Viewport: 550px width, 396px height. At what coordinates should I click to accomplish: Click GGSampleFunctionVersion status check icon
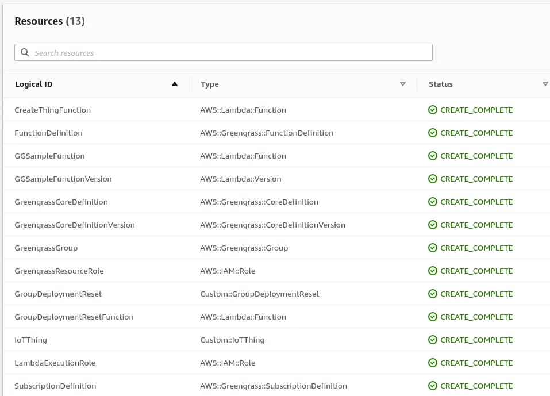(433, 179)
